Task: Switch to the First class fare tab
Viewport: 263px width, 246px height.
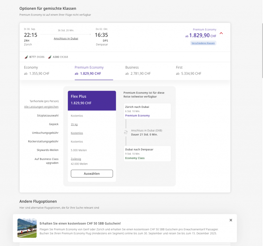Action: click(x=189, y=71)
